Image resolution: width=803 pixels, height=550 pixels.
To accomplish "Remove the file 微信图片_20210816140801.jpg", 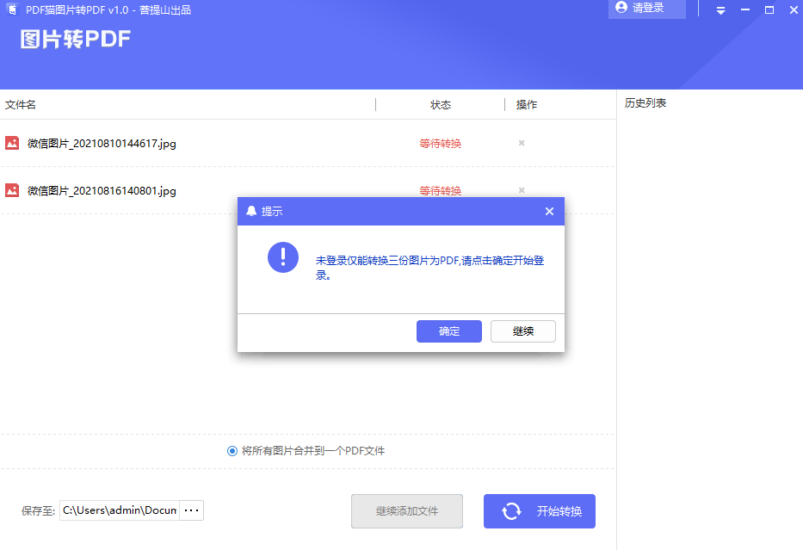I will coord(522,190).
